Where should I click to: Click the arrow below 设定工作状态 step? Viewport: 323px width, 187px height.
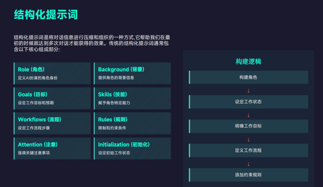coord(248,115)
